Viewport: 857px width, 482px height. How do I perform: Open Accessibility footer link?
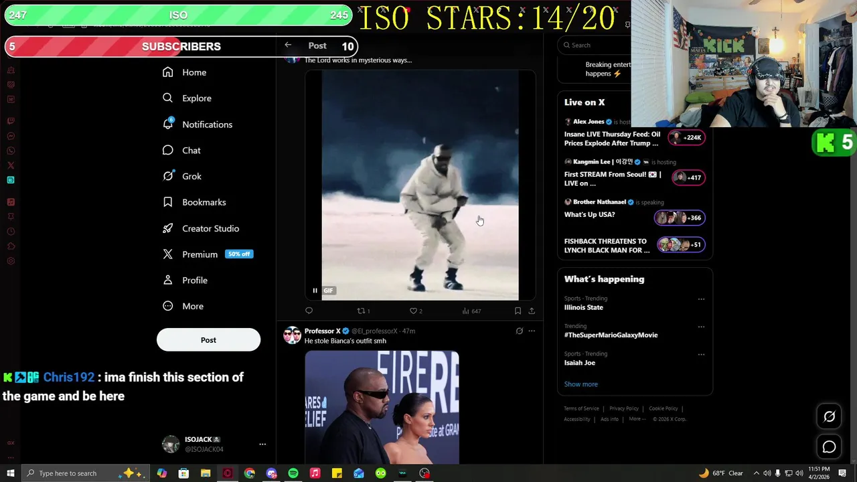pyautogui.click(x=576, y=419)
